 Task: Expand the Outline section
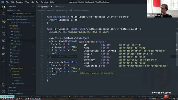point(13,87)
